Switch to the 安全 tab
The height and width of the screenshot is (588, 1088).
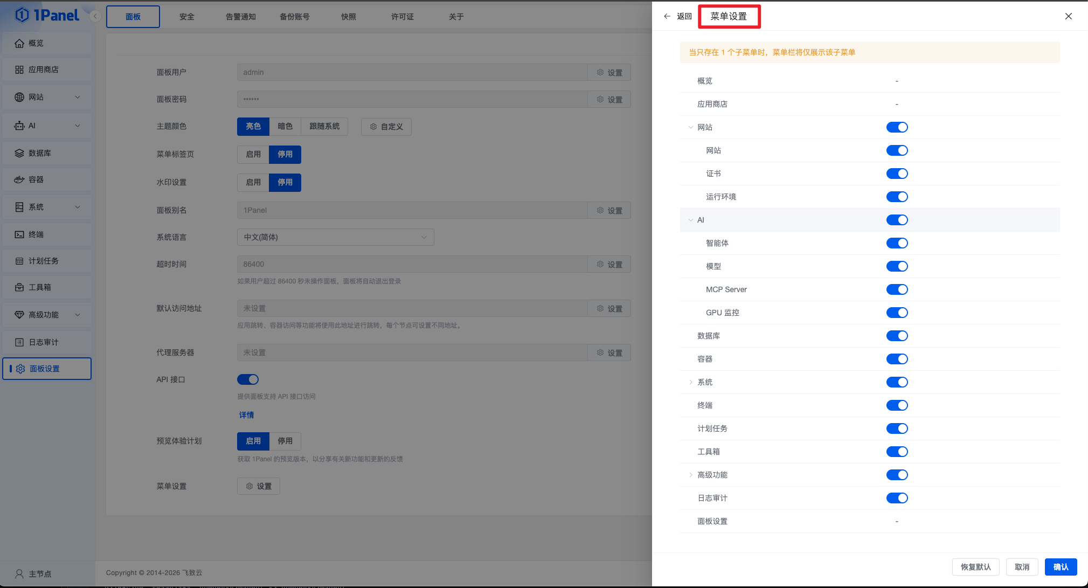click(186, 17)
